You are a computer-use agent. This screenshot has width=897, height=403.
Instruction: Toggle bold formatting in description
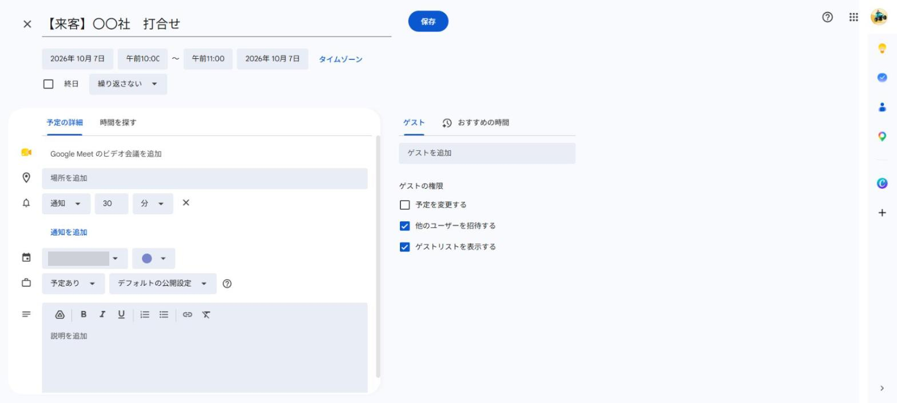(84, 314)
